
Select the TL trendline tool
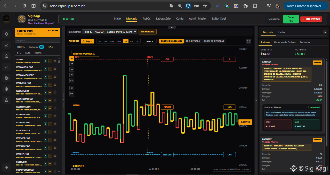[x=72, y=69]
